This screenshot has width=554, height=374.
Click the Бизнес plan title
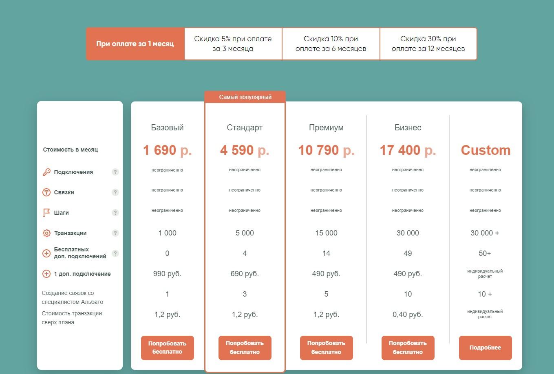[408, 128]
